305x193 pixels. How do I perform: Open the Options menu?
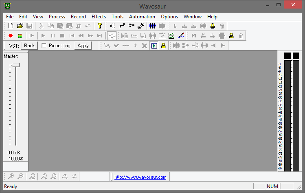[169, 17]
